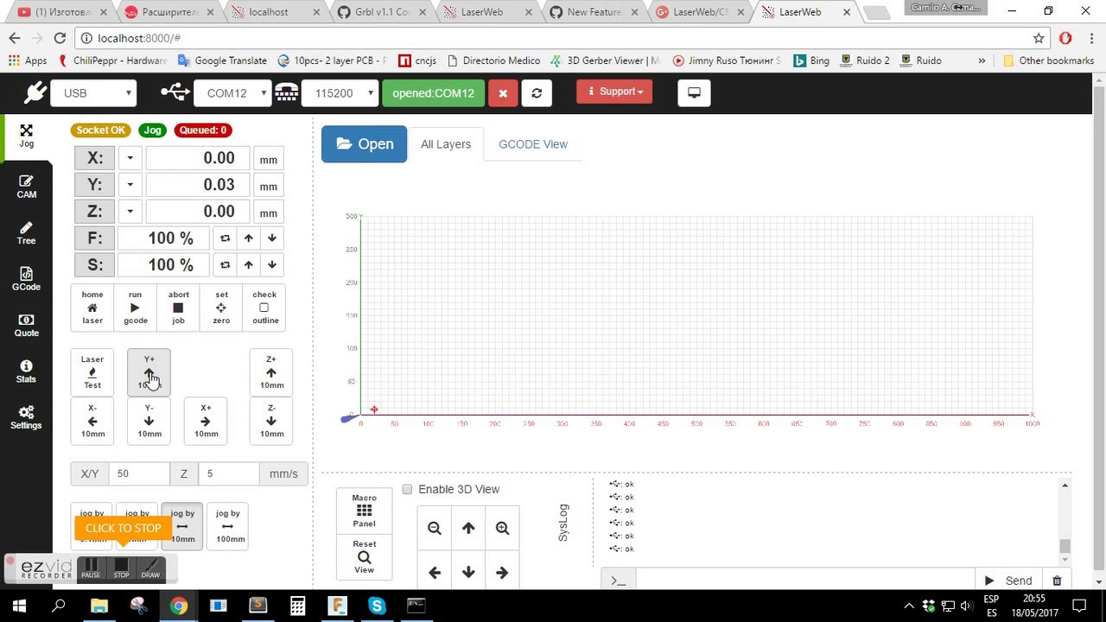The image size is (1106, 622).
Task: Jog Z+ by 10mm
Action: [x=271, y=371]
